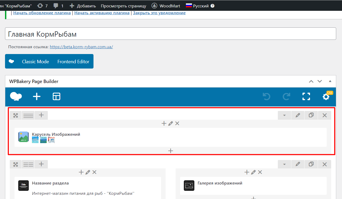Click the Добавить item in admin bar
Viewport: 342px width, 199px height.
click(82, 6)
